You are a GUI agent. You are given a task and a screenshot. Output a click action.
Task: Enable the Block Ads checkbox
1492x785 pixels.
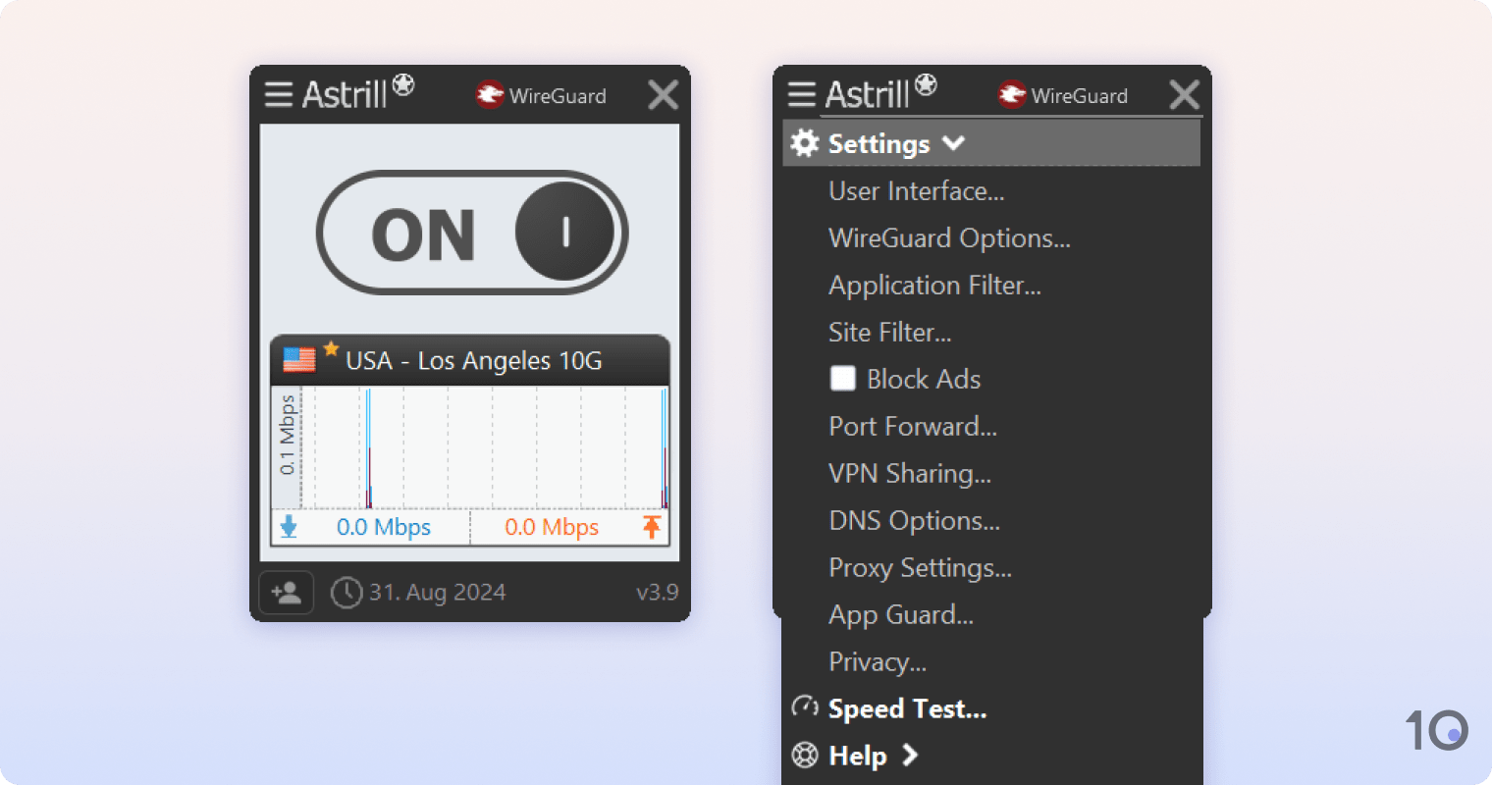[x=842, y=379]
